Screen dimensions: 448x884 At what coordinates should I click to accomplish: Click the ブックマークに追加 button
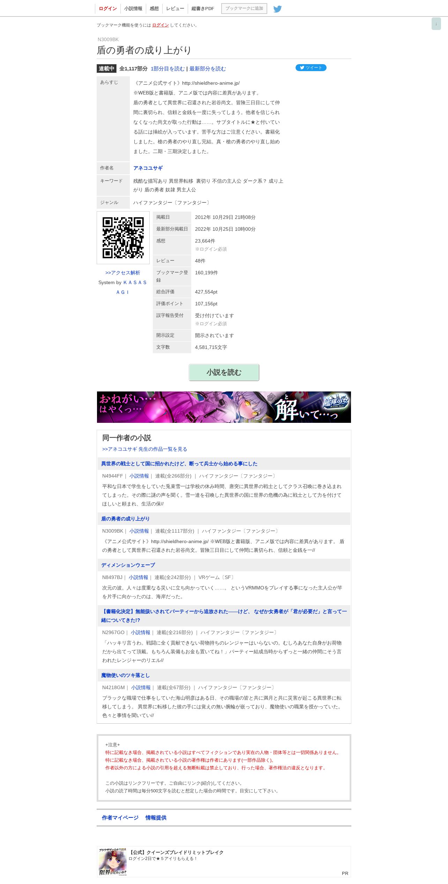pyautogui.click(x=244, y=8)
